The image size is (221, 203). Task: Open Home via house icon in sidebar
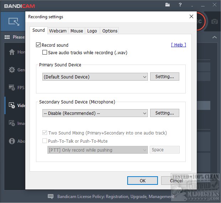pyautogui.click(x=12, y=52)
